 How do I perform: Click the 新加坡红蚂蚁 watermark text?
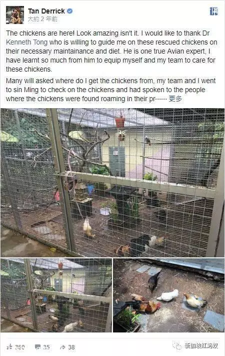pos(201,346)
